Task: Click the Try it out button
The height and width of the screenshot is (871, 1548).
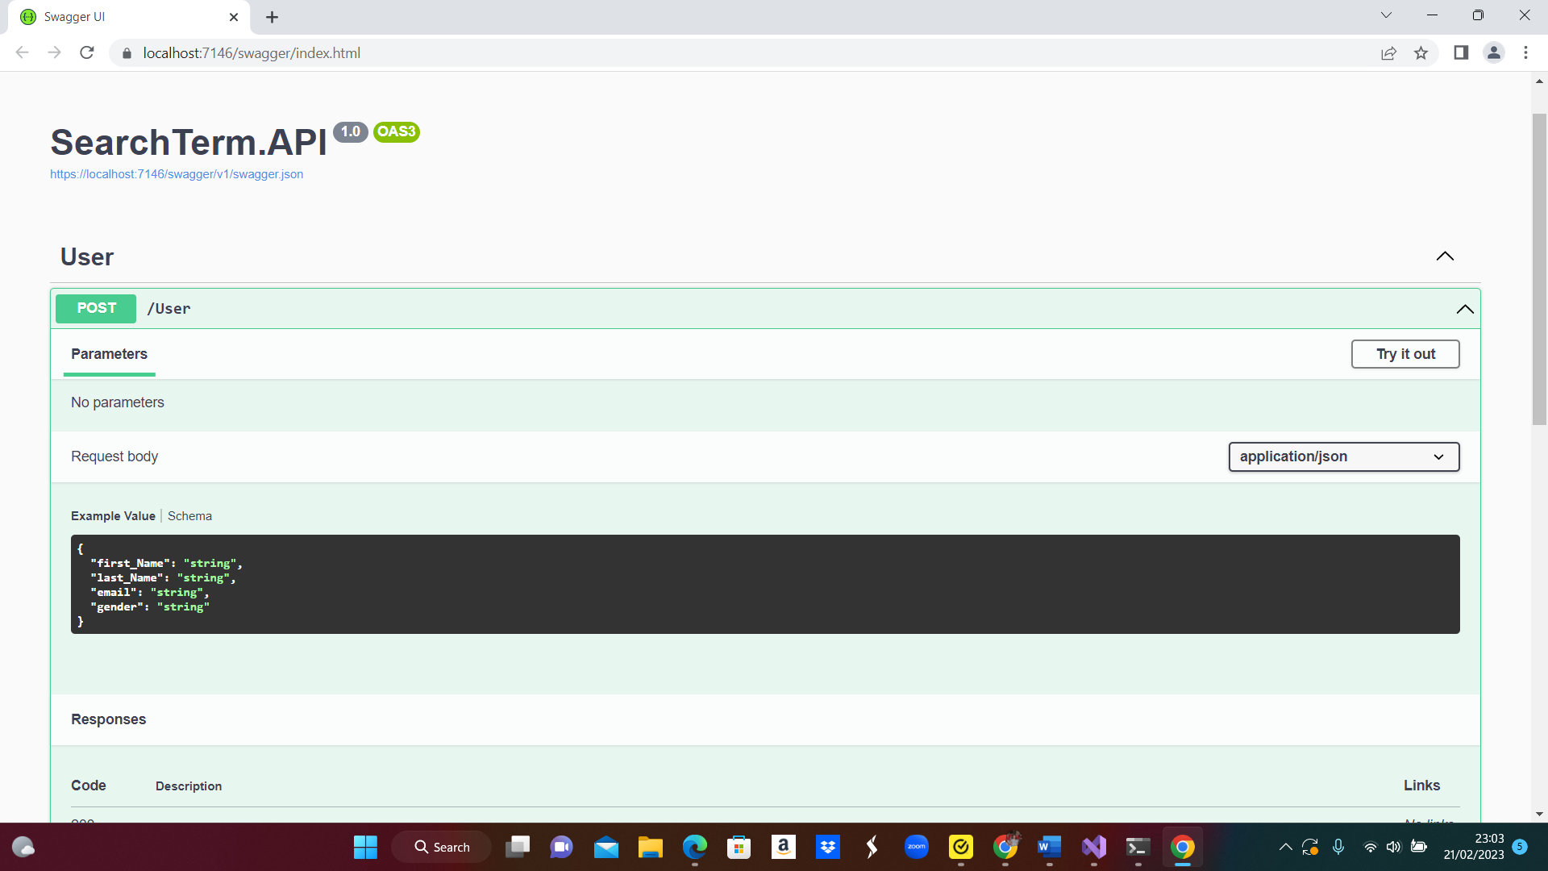Action: pos(1405,354)
